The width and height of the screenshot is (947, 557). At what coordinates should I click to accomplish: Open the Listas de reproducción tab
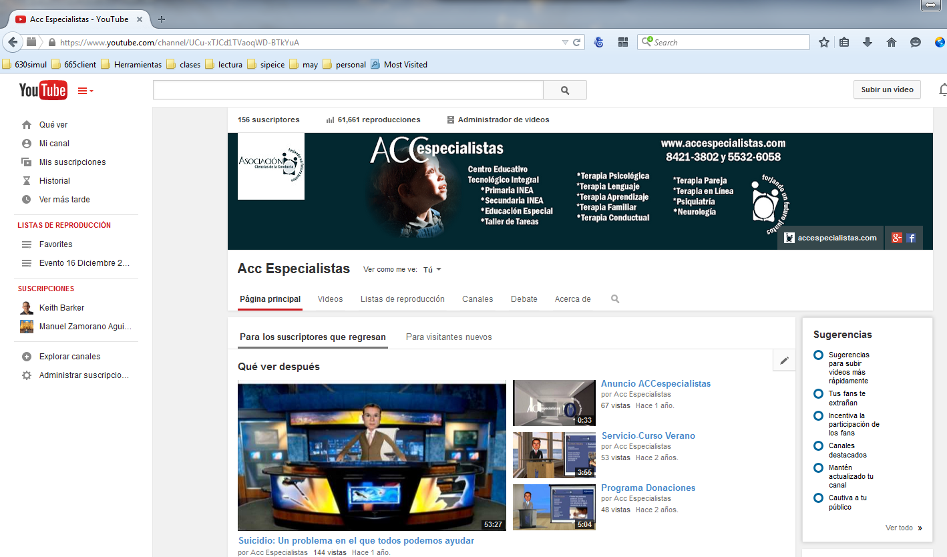pos(403,299)
